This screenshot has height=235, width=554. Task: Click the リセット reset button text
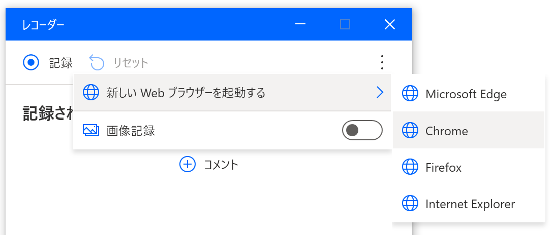tap(131, 63)
